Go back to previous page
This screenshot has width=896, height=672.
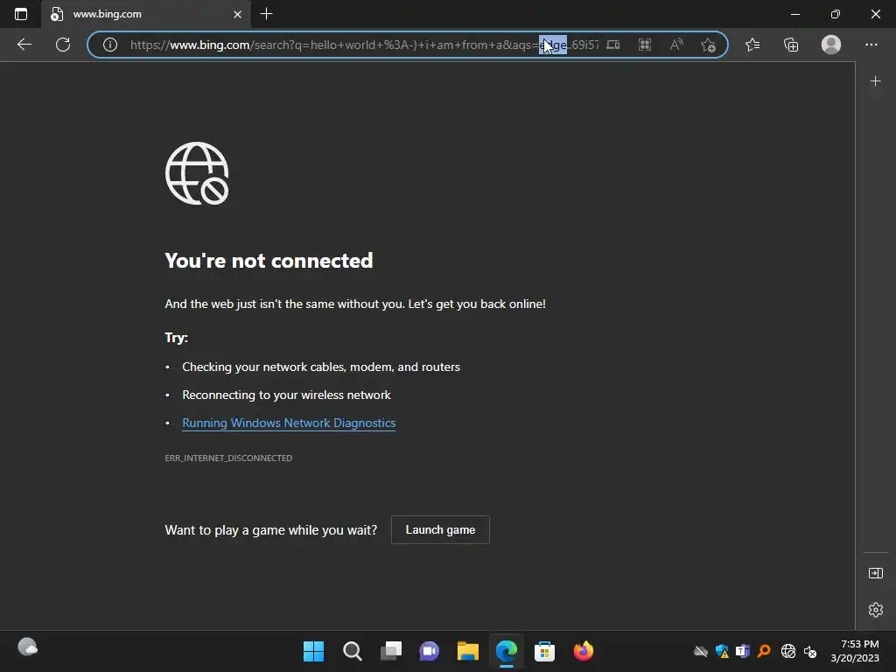click(x=24, y=45)
